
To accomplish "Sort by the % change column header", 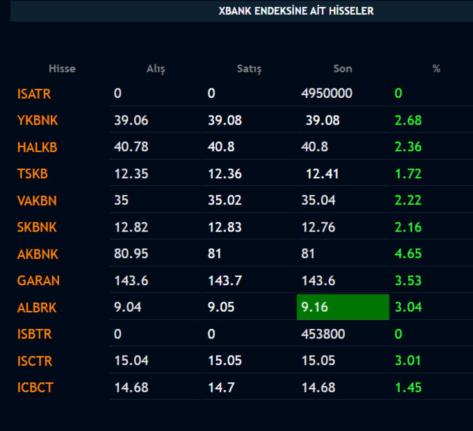I will (436, 68).
